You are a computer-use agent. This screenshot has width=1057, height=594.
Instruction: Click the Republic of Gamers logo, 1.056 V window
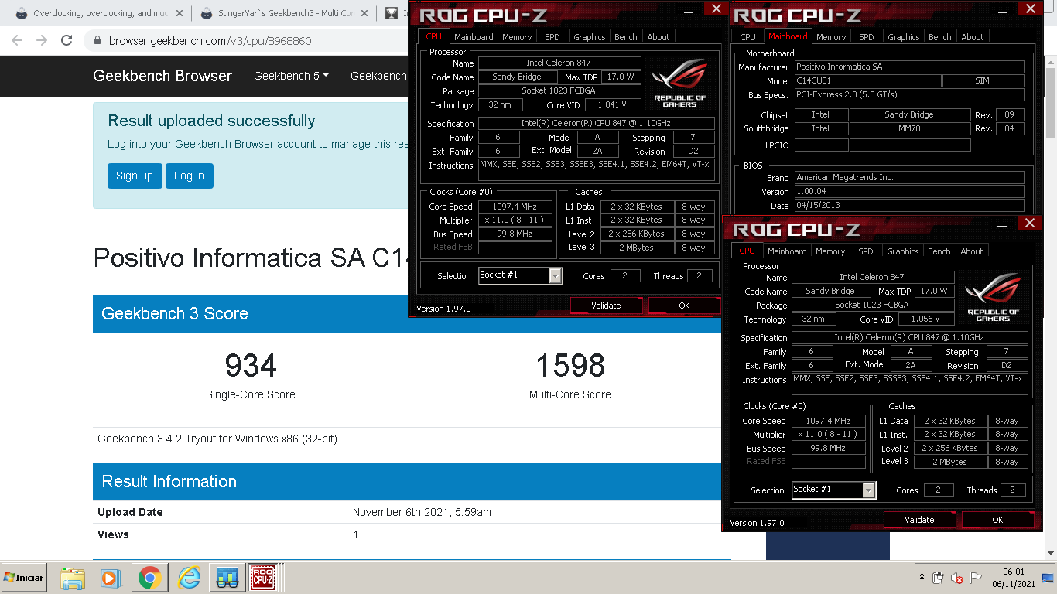[993, 295]
